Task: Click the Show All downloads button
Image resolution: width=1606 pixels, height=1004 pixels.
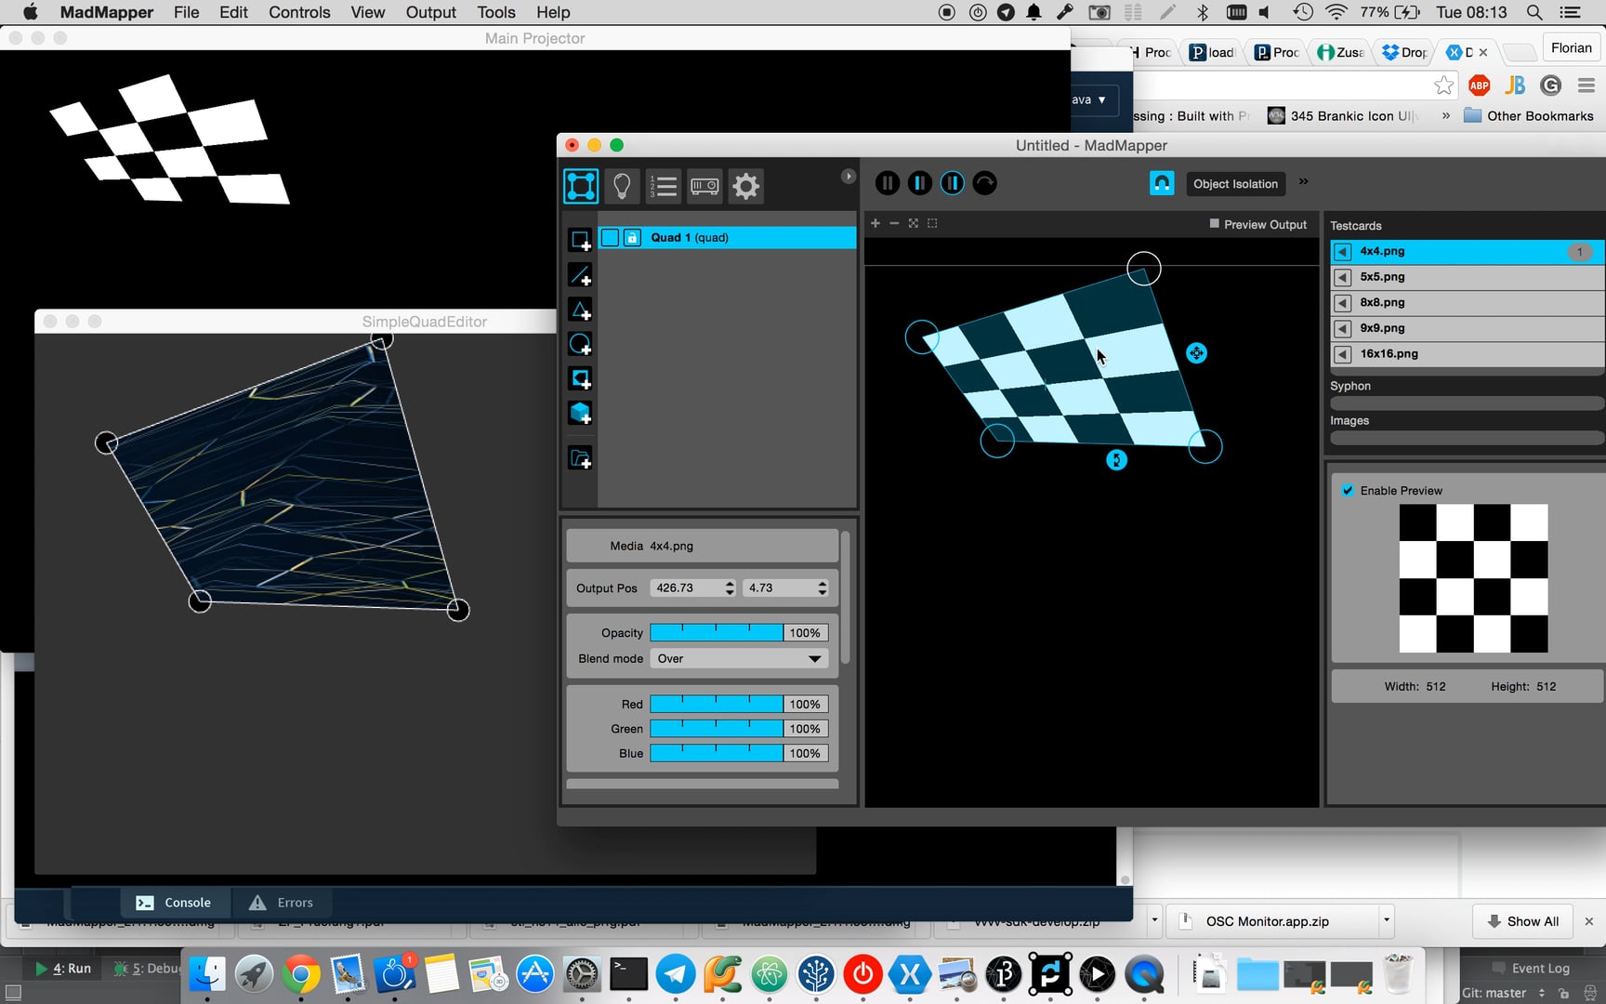Action: [x=1522, y=920]
